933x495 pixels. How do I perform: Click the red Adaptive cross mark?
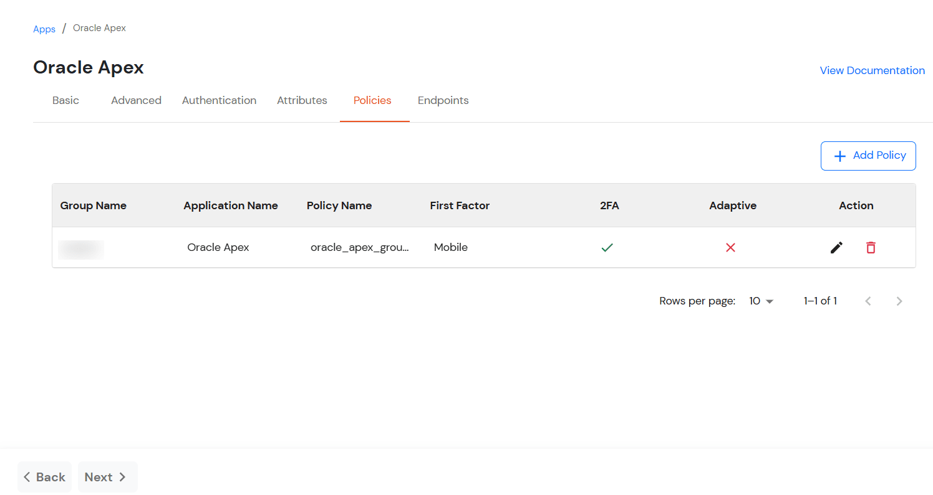[730, 247]
